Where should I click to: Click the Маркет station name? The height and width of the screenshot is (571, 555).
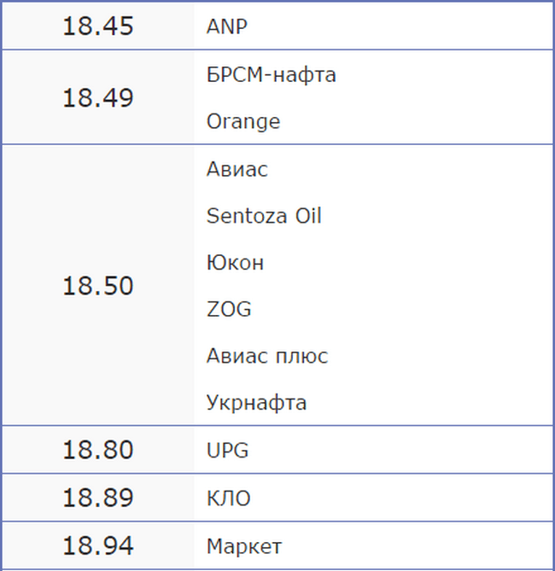(243, 546)
